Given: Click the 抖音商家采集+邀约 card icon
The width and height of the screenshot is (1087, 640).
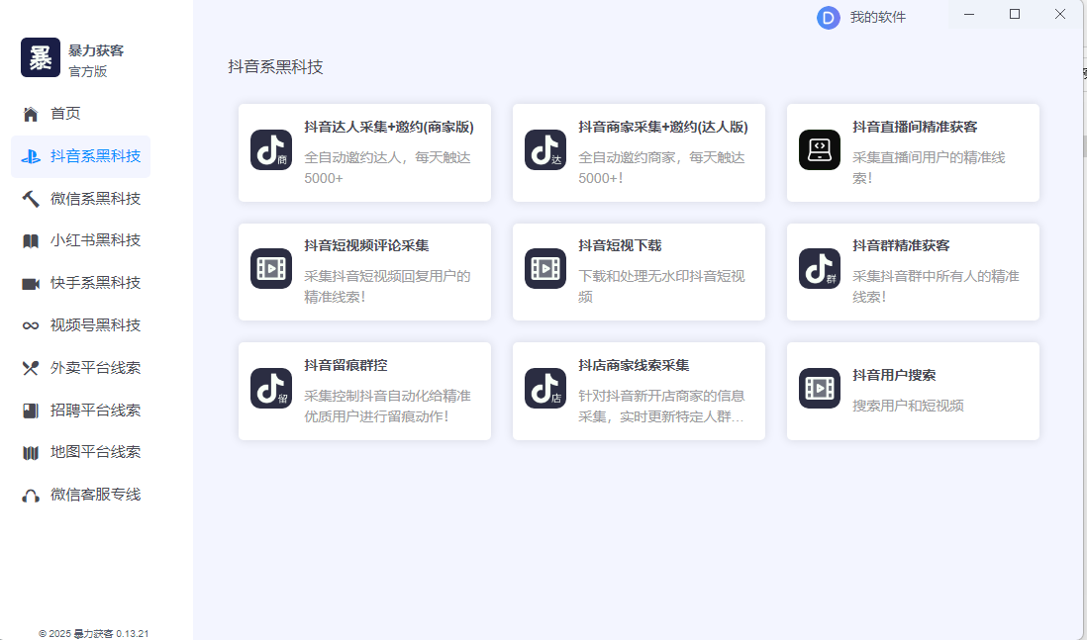Looking at the screenshot, I should tap(544, 150).
